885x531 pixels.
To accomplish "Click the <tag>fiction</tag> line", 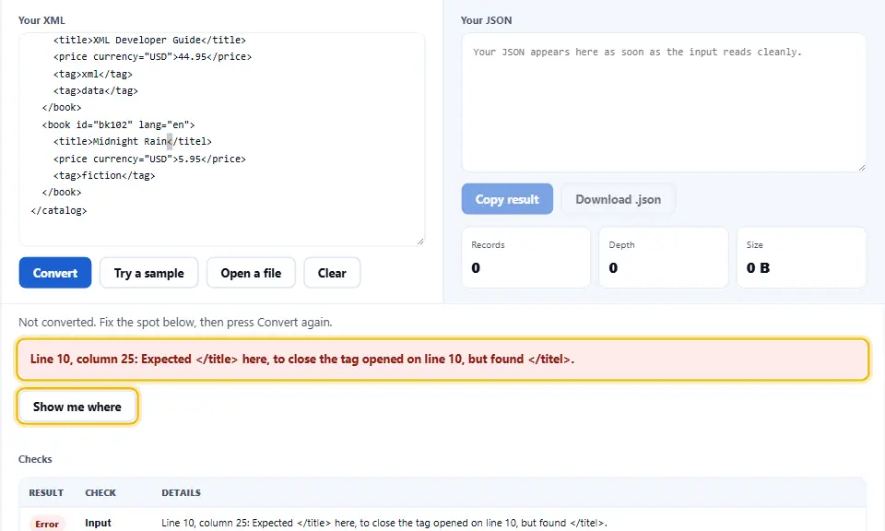I will tap(104, 175).
